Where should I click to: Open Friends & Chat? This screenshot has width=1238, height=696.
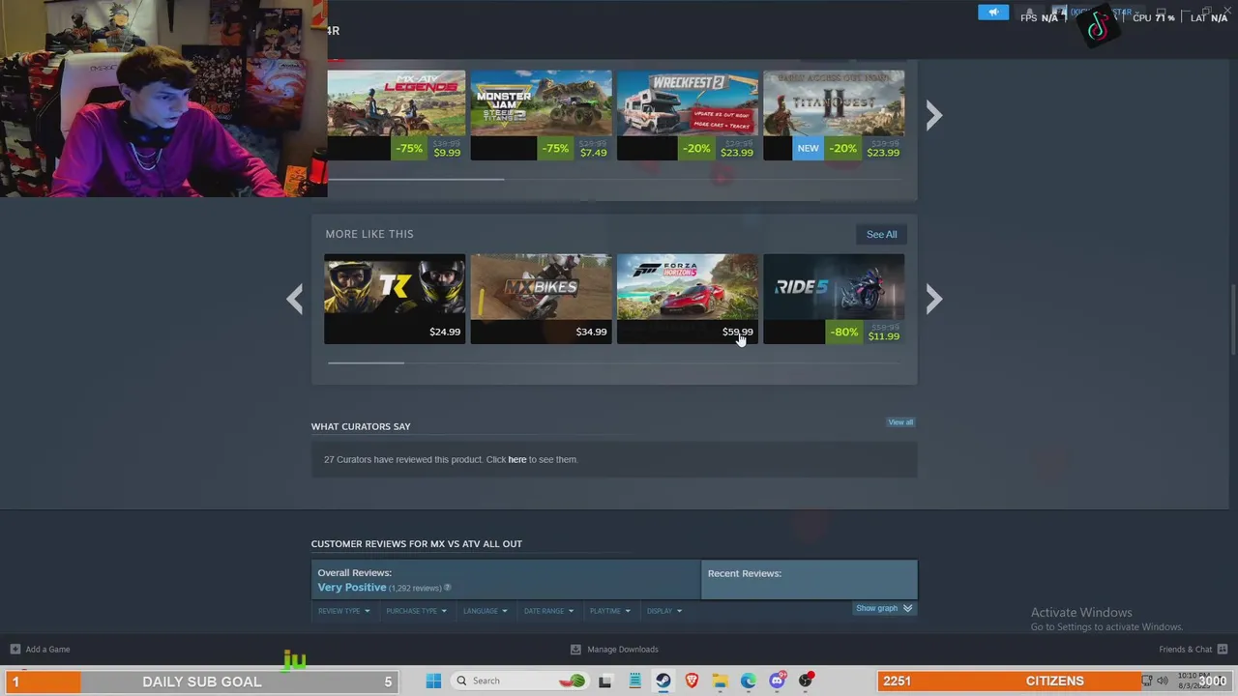[x=1194, y=649]
